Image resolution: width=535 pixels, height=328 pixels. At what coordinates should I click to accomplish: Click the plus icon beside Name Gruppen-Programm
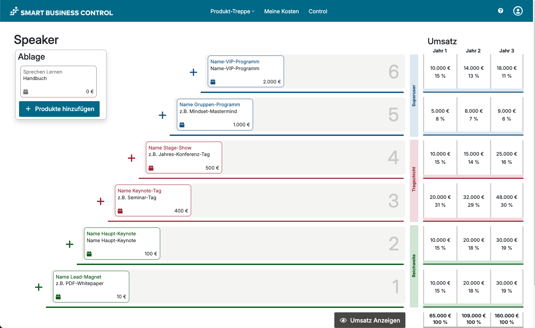(x=163, y=115)
